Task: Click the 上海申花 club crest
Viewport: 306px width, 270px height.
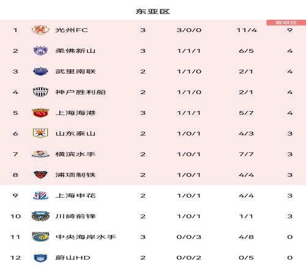Action: (x=40, y=195)
